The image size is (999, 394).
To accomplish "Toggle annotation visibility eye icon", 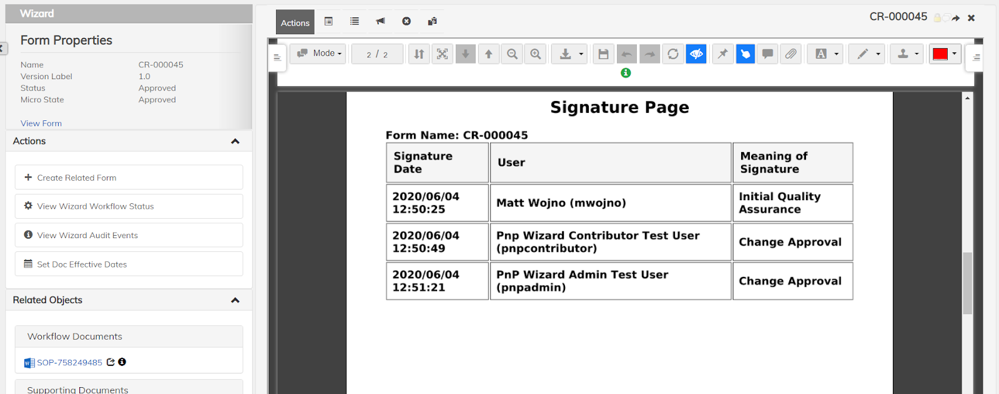I will pyautogui.click(x=696, y=54).
